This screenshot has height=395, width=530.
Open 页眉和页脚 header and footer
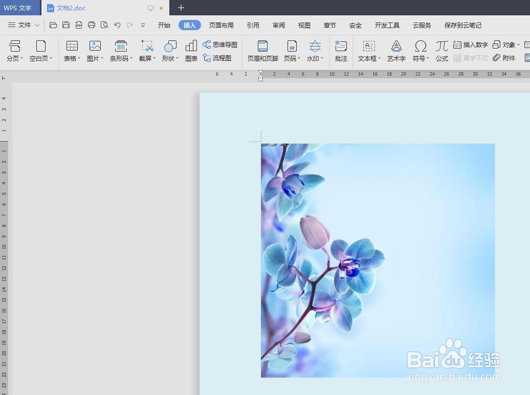click(x=262, y=51)
